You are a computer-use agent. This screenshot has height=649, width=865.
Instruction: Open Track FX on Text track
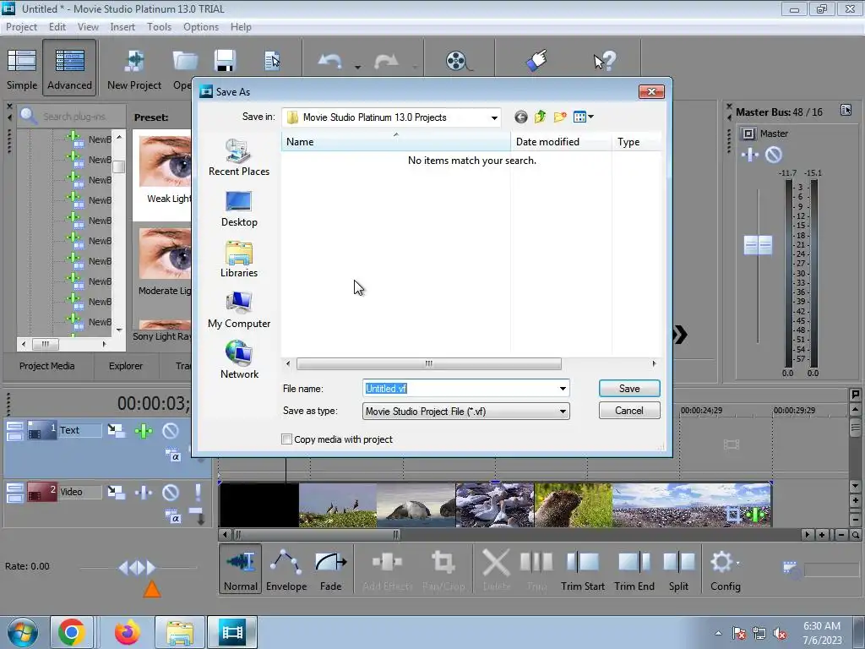[144, 430]
